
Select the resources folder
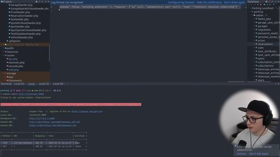click(12, 52)
